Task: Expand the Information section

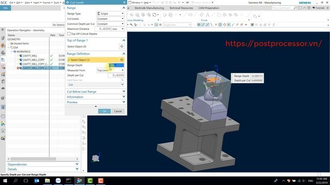Action: [x=96, y=97]
